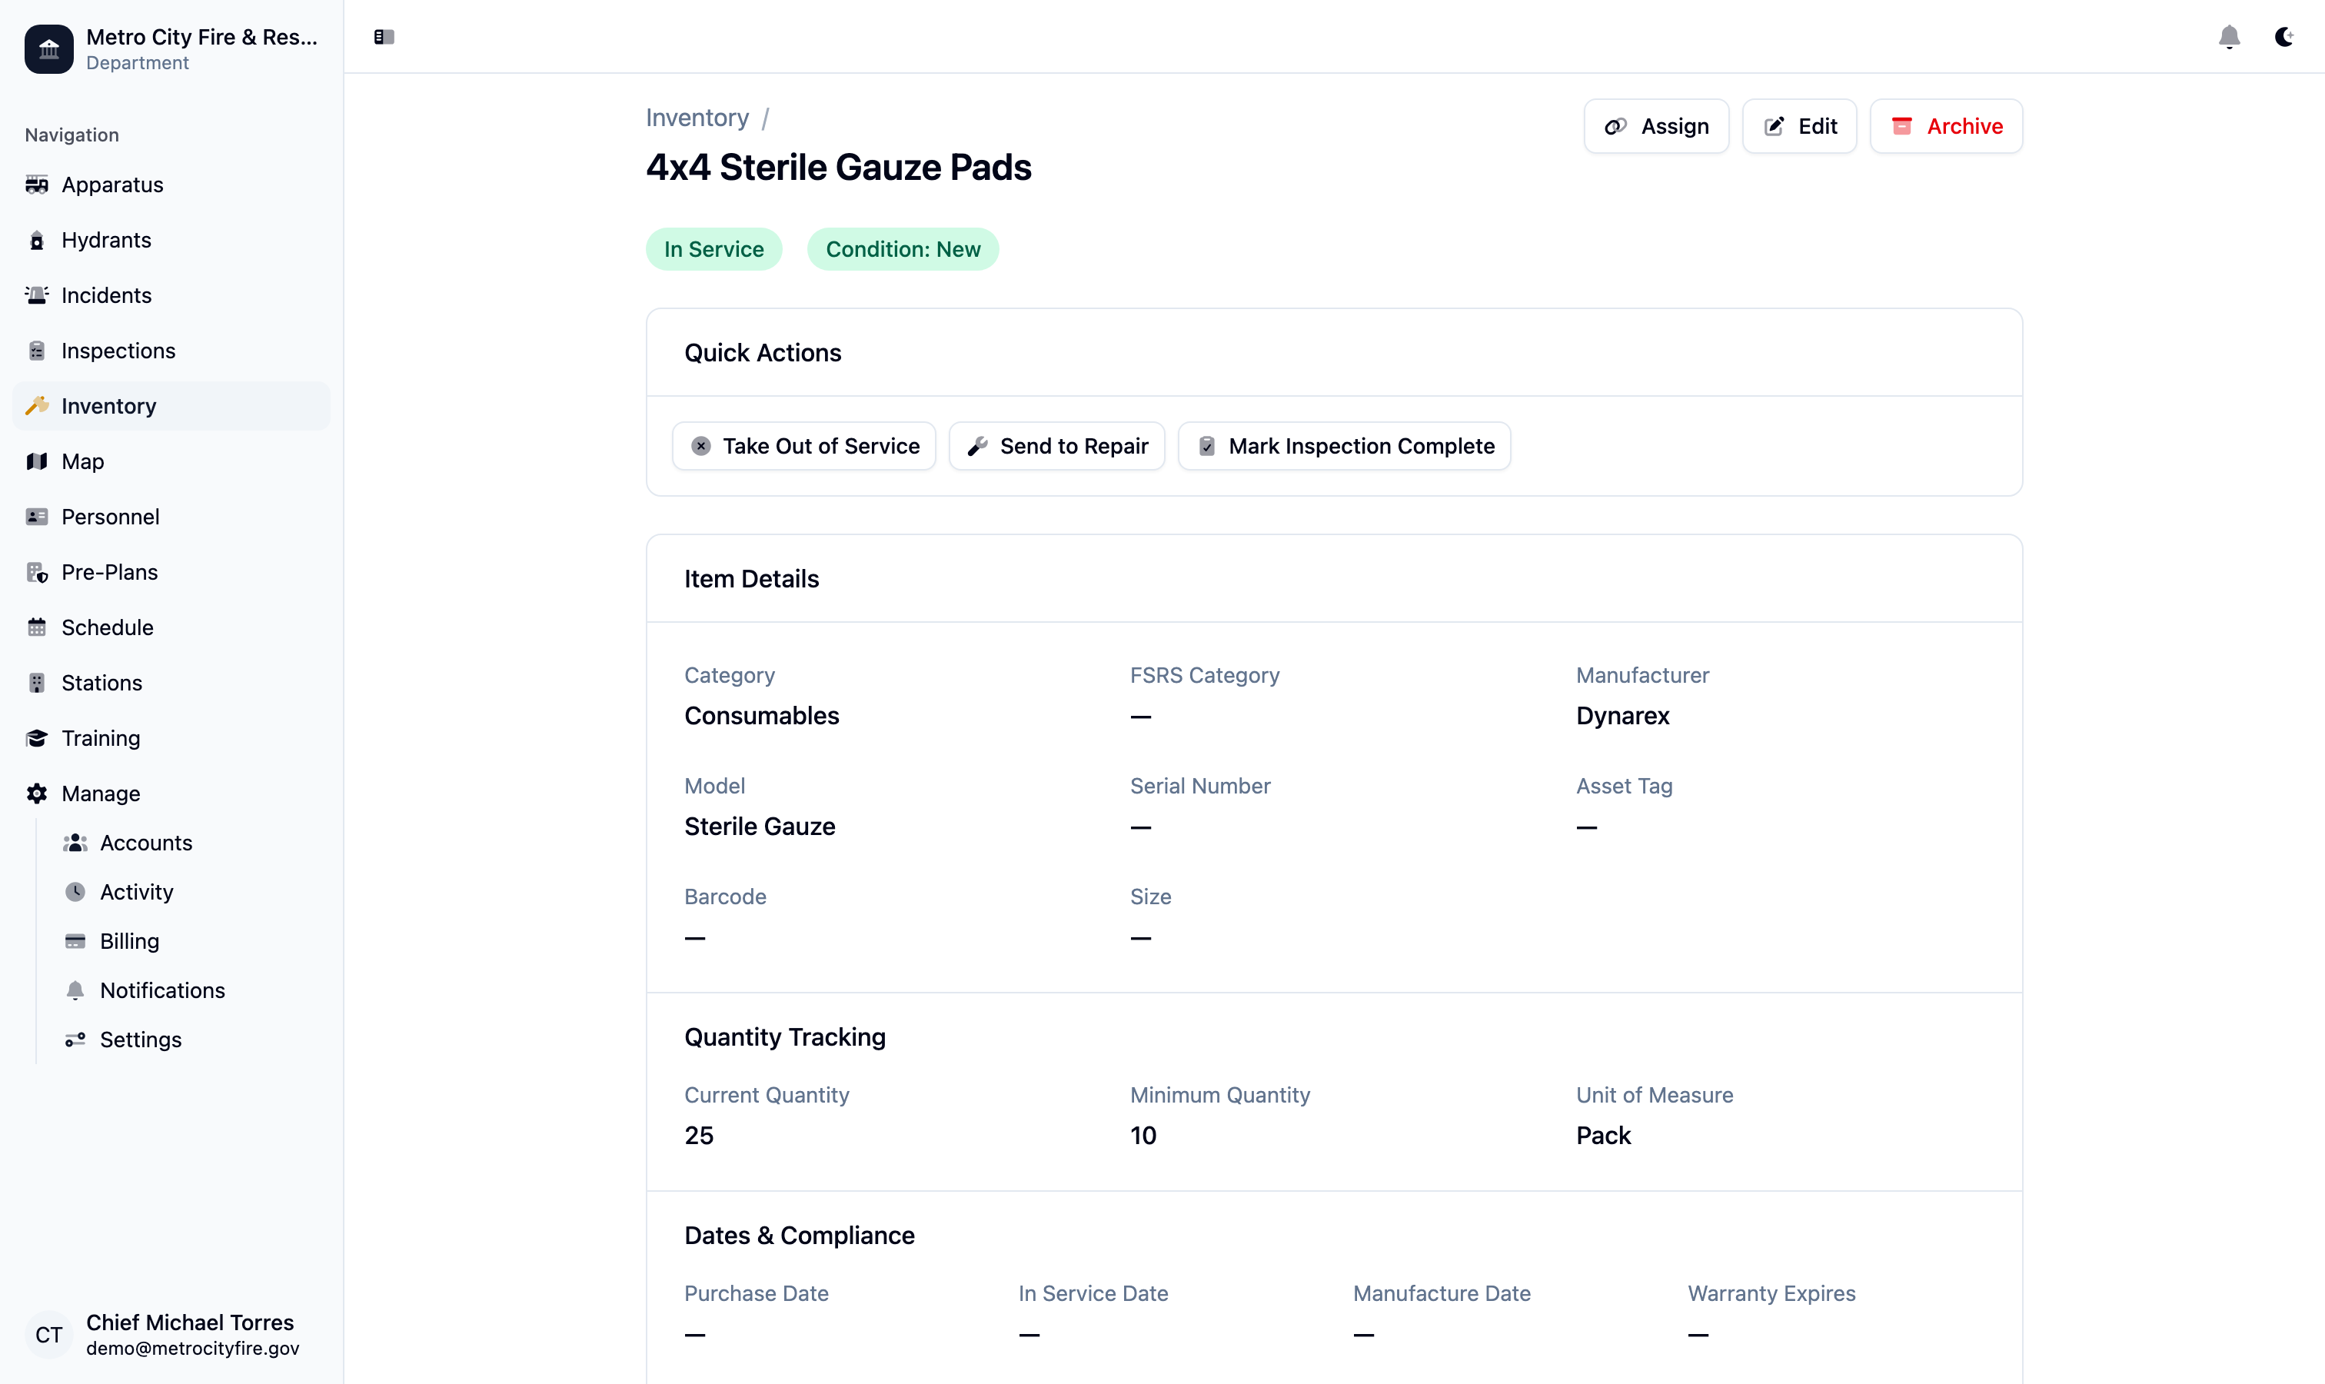Collapse the Manage section

coord(101,793)
